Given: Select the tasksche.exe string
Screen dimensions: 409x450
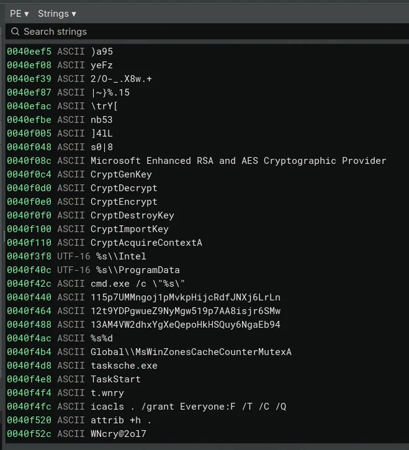Looking at the screenshot, I should 124,366.
